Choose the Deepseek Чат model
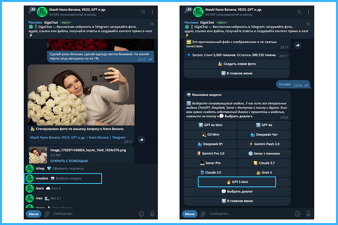 point(264,135)
